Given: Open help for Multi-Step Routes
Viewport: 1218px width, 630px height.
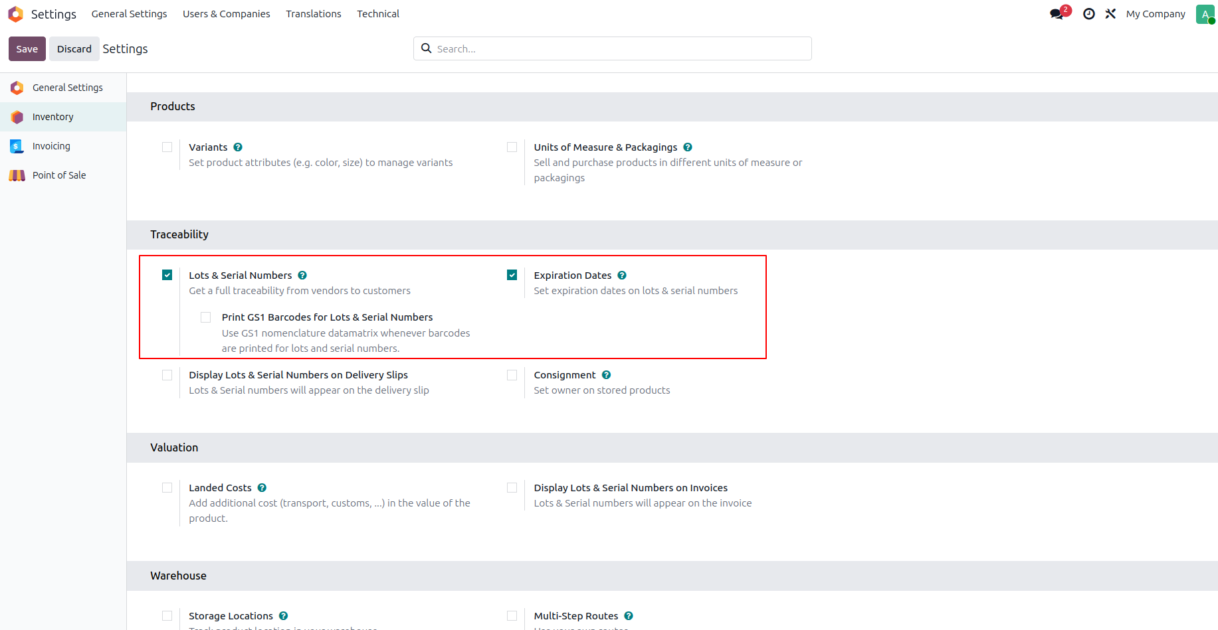Looking at the screenshot, I should coord(629,616).
